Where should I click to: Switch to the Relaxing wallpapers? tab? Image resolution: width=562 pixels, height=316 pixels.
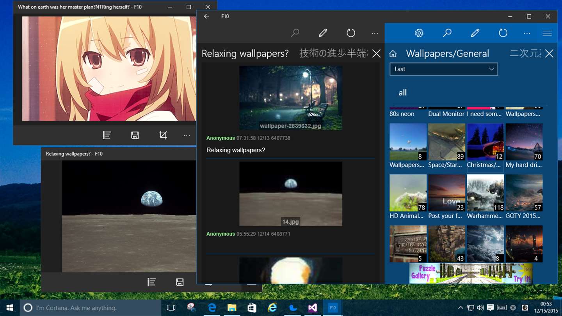(x=245, y=53)
